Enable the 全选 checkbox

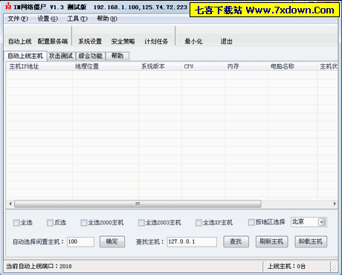click(x=16, y=223)
